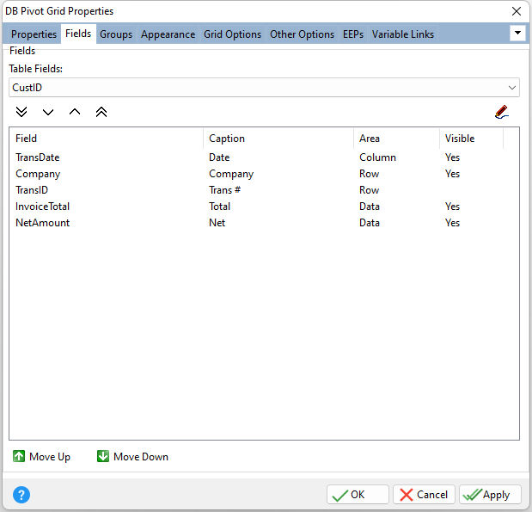The height and width of the screenshot is (512, 532).
Task: Click the 'Trans #' caption cell
Action: tap(224, 190)
